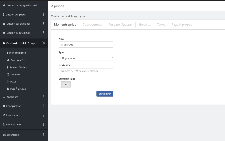Open the Type dropdown showing Organisation

coord(86,58)
